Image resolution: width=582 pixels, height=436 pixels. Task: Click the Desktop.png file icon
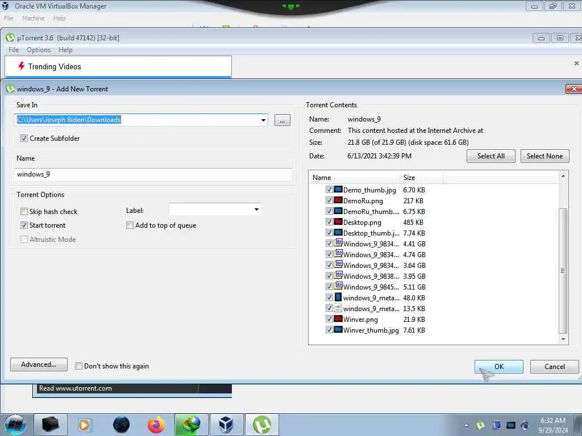tap(338, 222)
